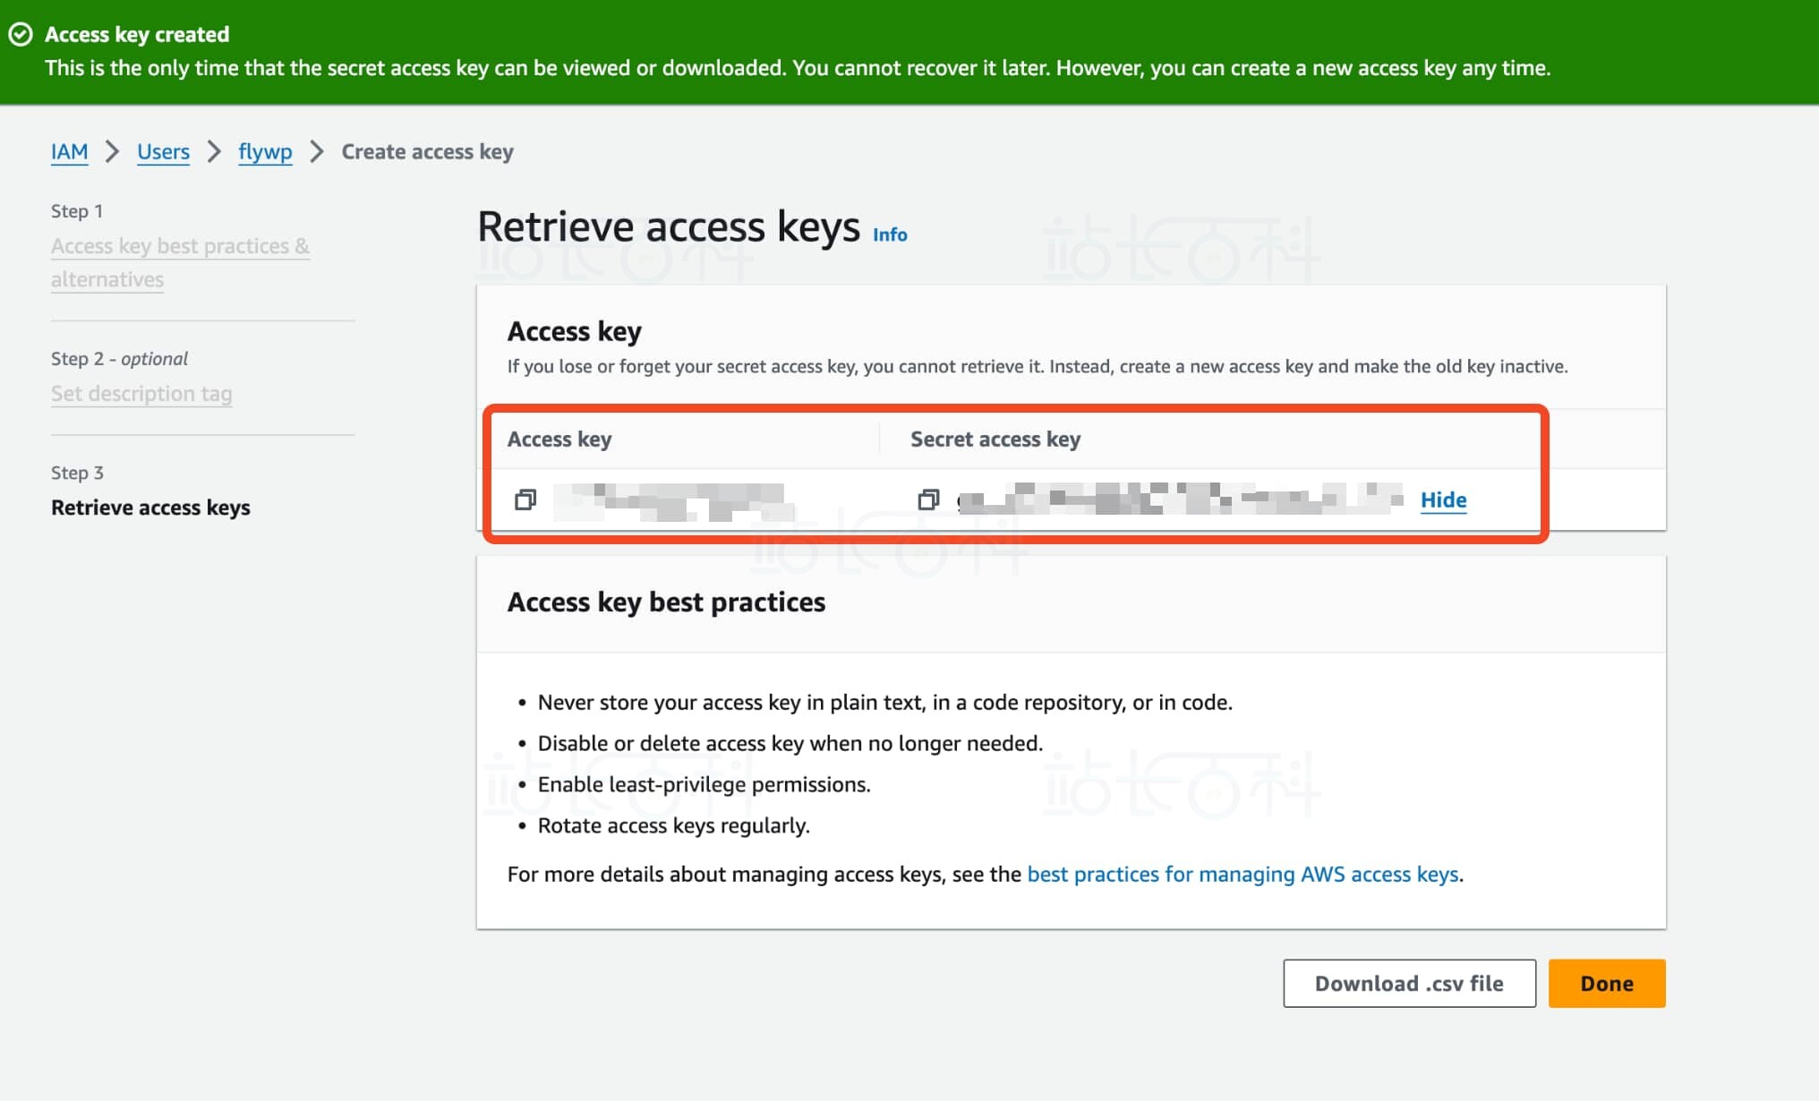Click the chevron after Users breadcrumb
The width and height of the screenshot is (1819, 1101).
click(214, 151)
